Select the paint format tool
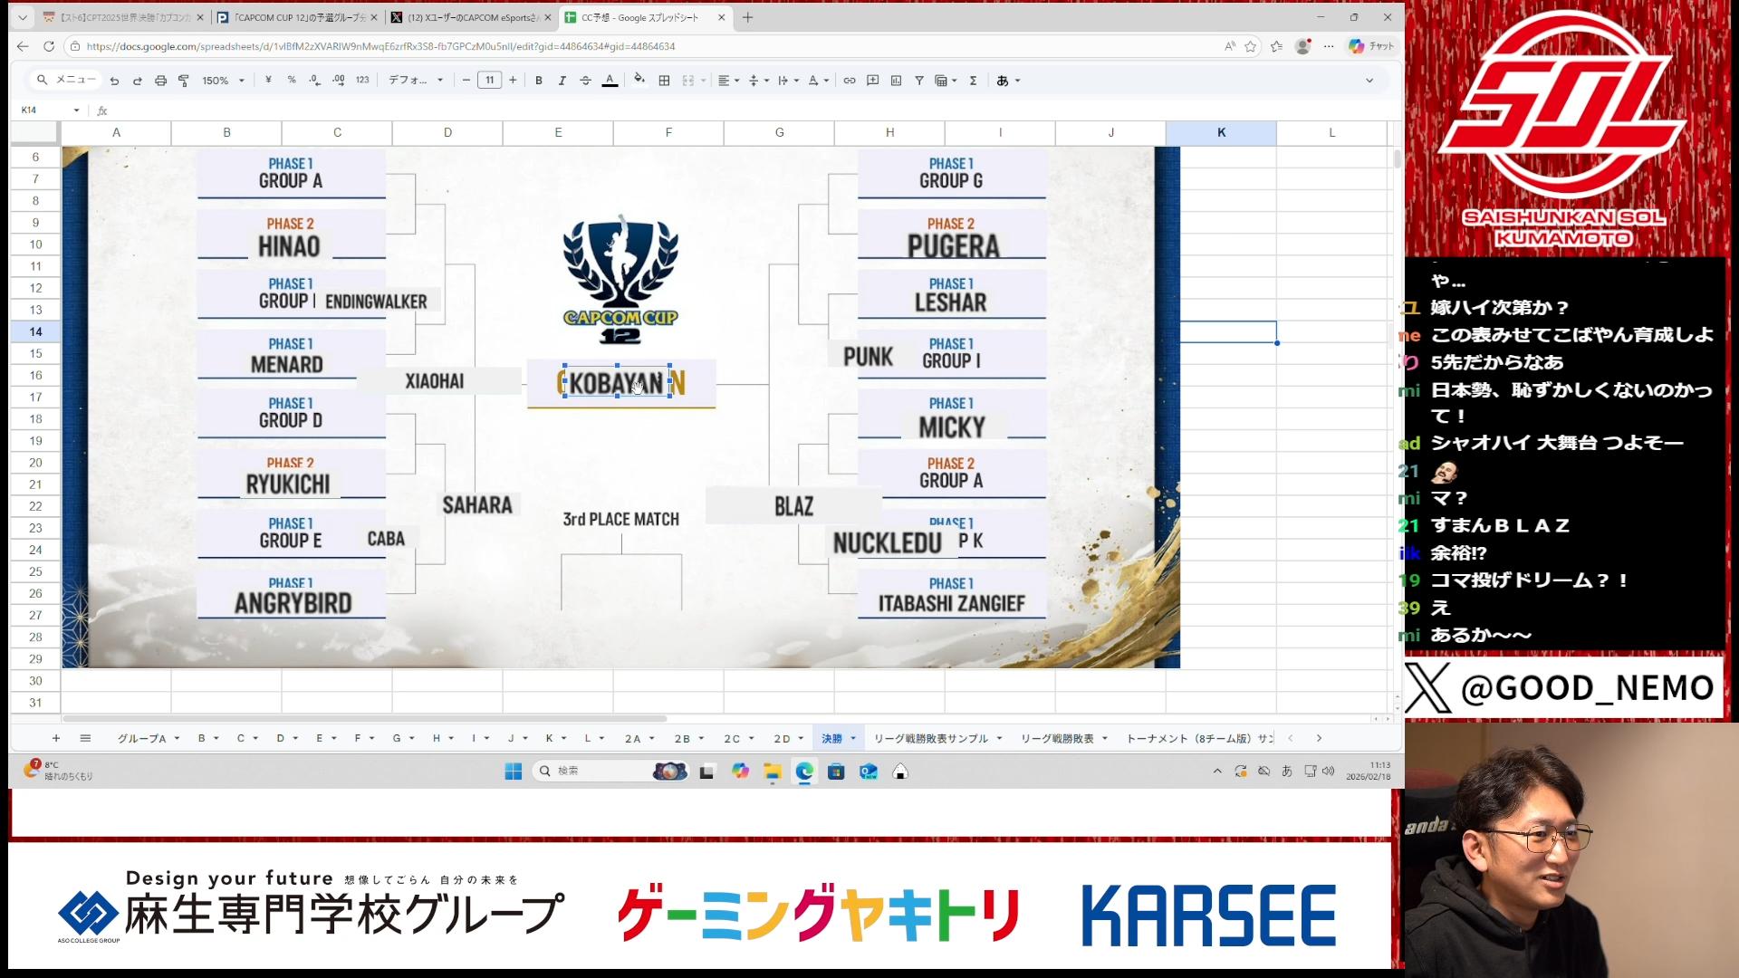This screenshot has width=1739, height=978. tap(184, 81)
